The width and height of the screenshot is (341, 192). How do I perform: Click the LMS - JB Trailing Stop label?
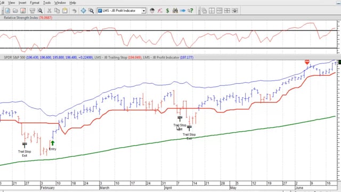click(x=111, y=58)
